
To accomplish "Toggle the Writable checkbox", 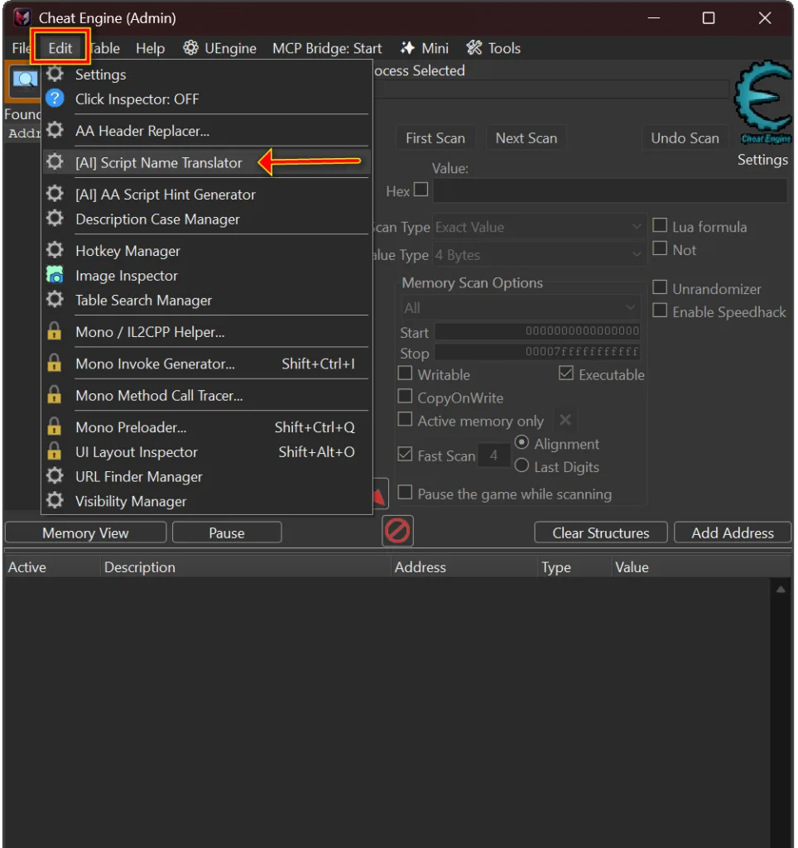I will click(x=405, y=373).
